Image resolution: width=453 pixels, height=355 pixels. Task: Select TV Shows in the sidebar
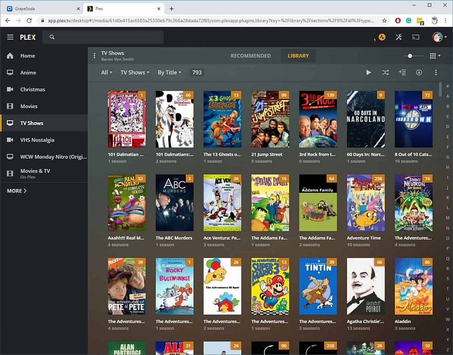[x=44, y=123]
